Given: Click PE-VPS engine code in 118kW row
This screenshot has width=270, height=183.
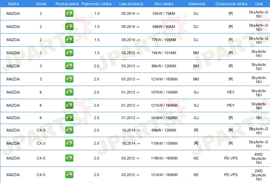Looking at the screenshot, I should [231, 158].
